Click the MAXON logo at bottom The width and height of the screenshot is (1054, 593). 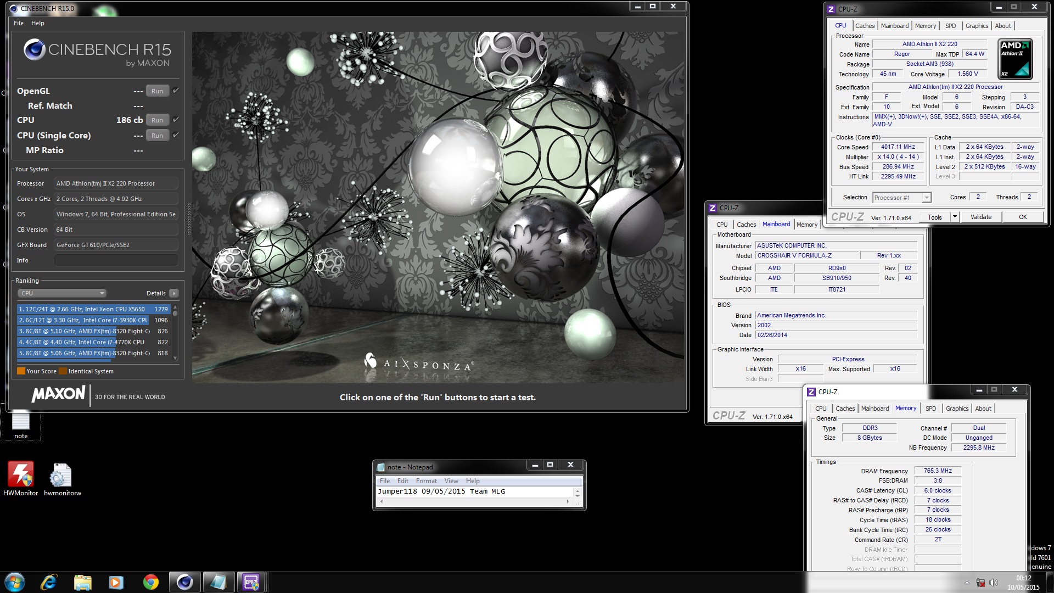tap(58, 394)
